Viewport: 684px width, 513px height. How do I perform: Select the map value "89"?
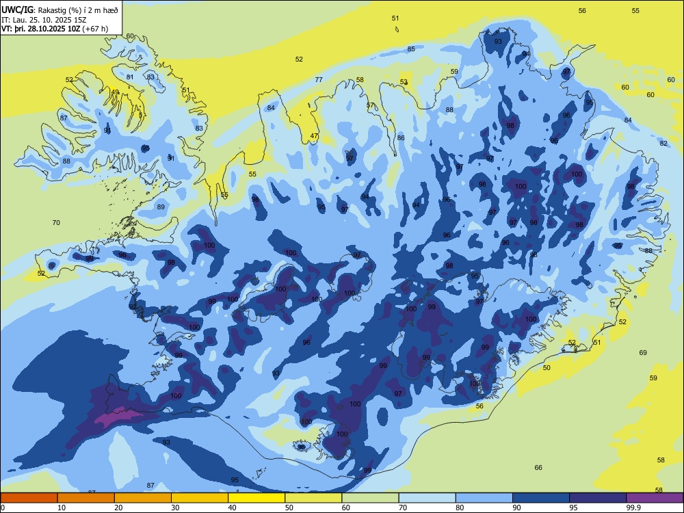point(161,207)
